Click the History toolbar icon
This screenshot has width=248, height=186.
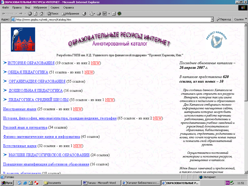(84, 13)
